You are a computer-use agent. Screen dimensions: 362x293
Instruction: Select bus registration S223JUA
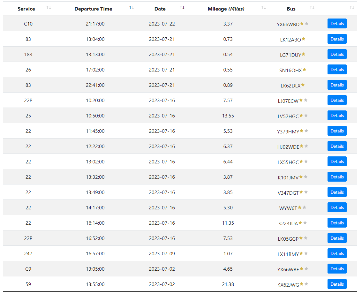pos(288,223)
